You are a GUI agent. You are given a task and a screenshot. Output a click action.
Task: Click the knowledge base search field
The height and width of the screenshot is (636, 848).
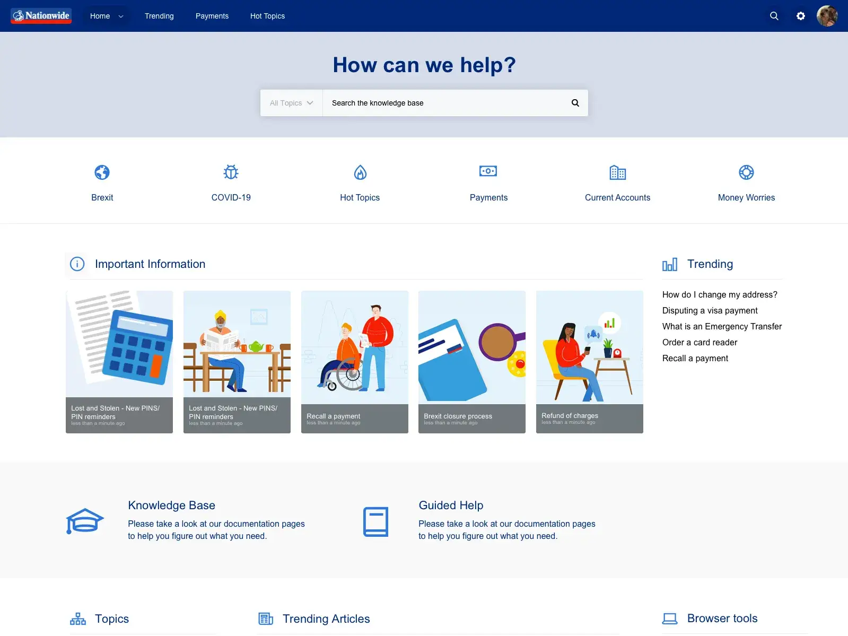click(x=445, y=103)
